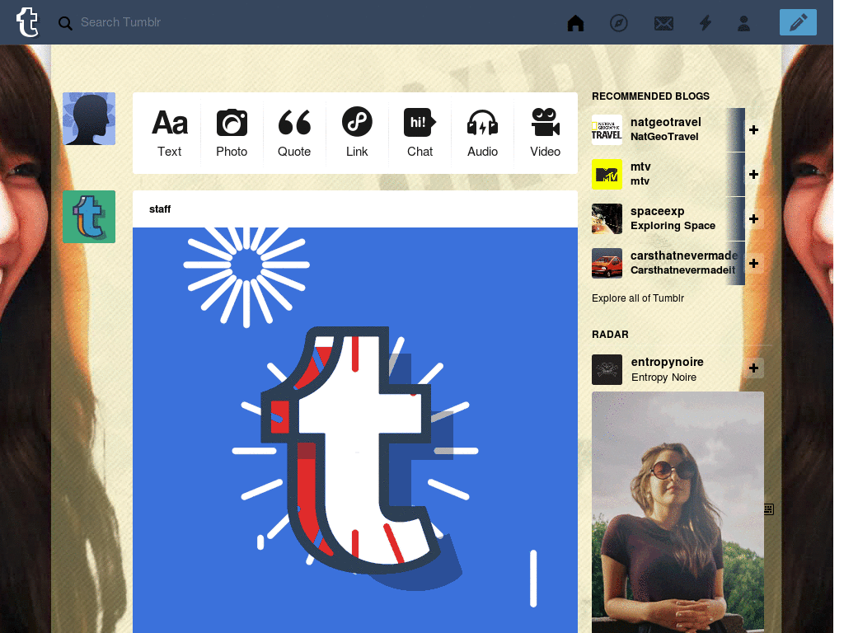The height and width of the screenshot is (633, 844).
Task: Open the Tumblr logo post image
Action: (355, 430)
